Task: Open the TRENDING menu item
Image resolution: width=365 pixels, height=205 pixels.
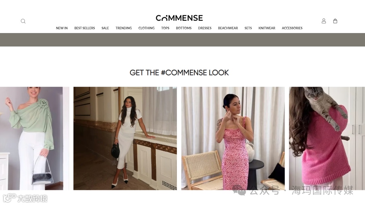Action: 124,28
